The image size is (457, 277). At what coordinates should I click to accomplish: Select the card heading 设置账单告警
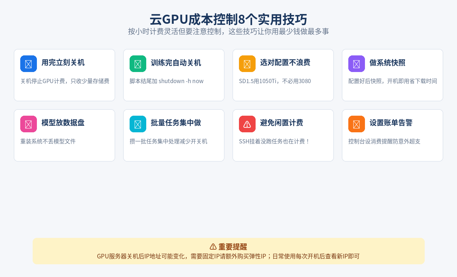[391, 123]
